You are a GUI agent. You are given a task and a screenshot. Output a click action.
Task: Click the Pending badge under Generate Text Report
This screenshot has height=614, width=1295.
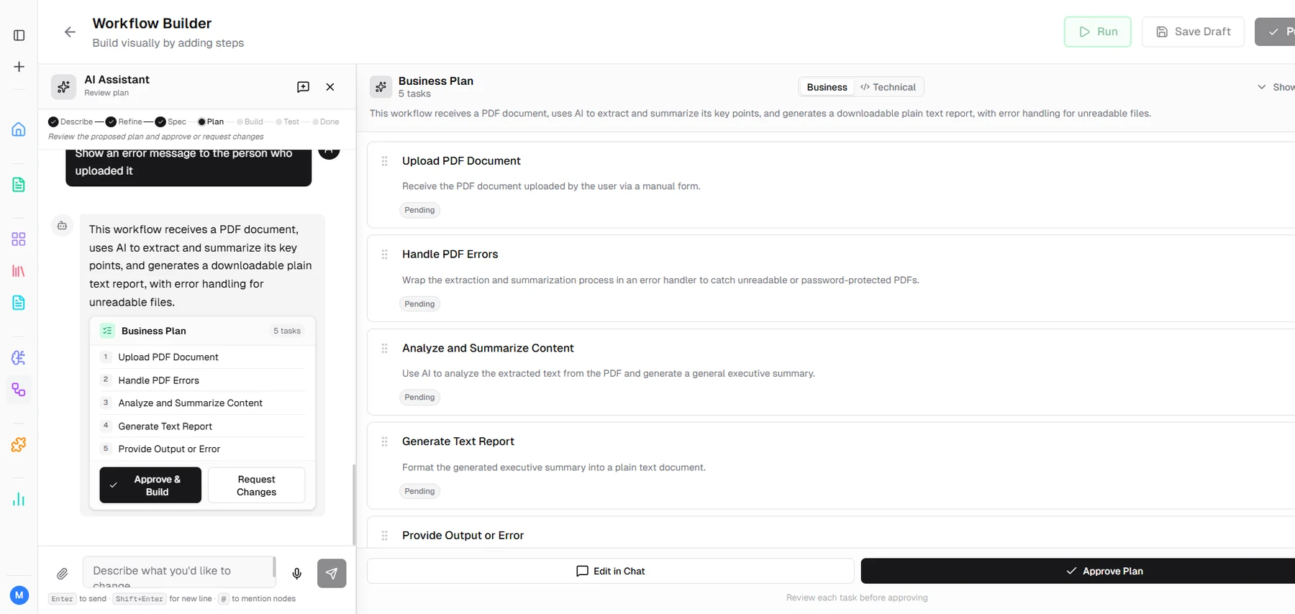click(419, 491)
